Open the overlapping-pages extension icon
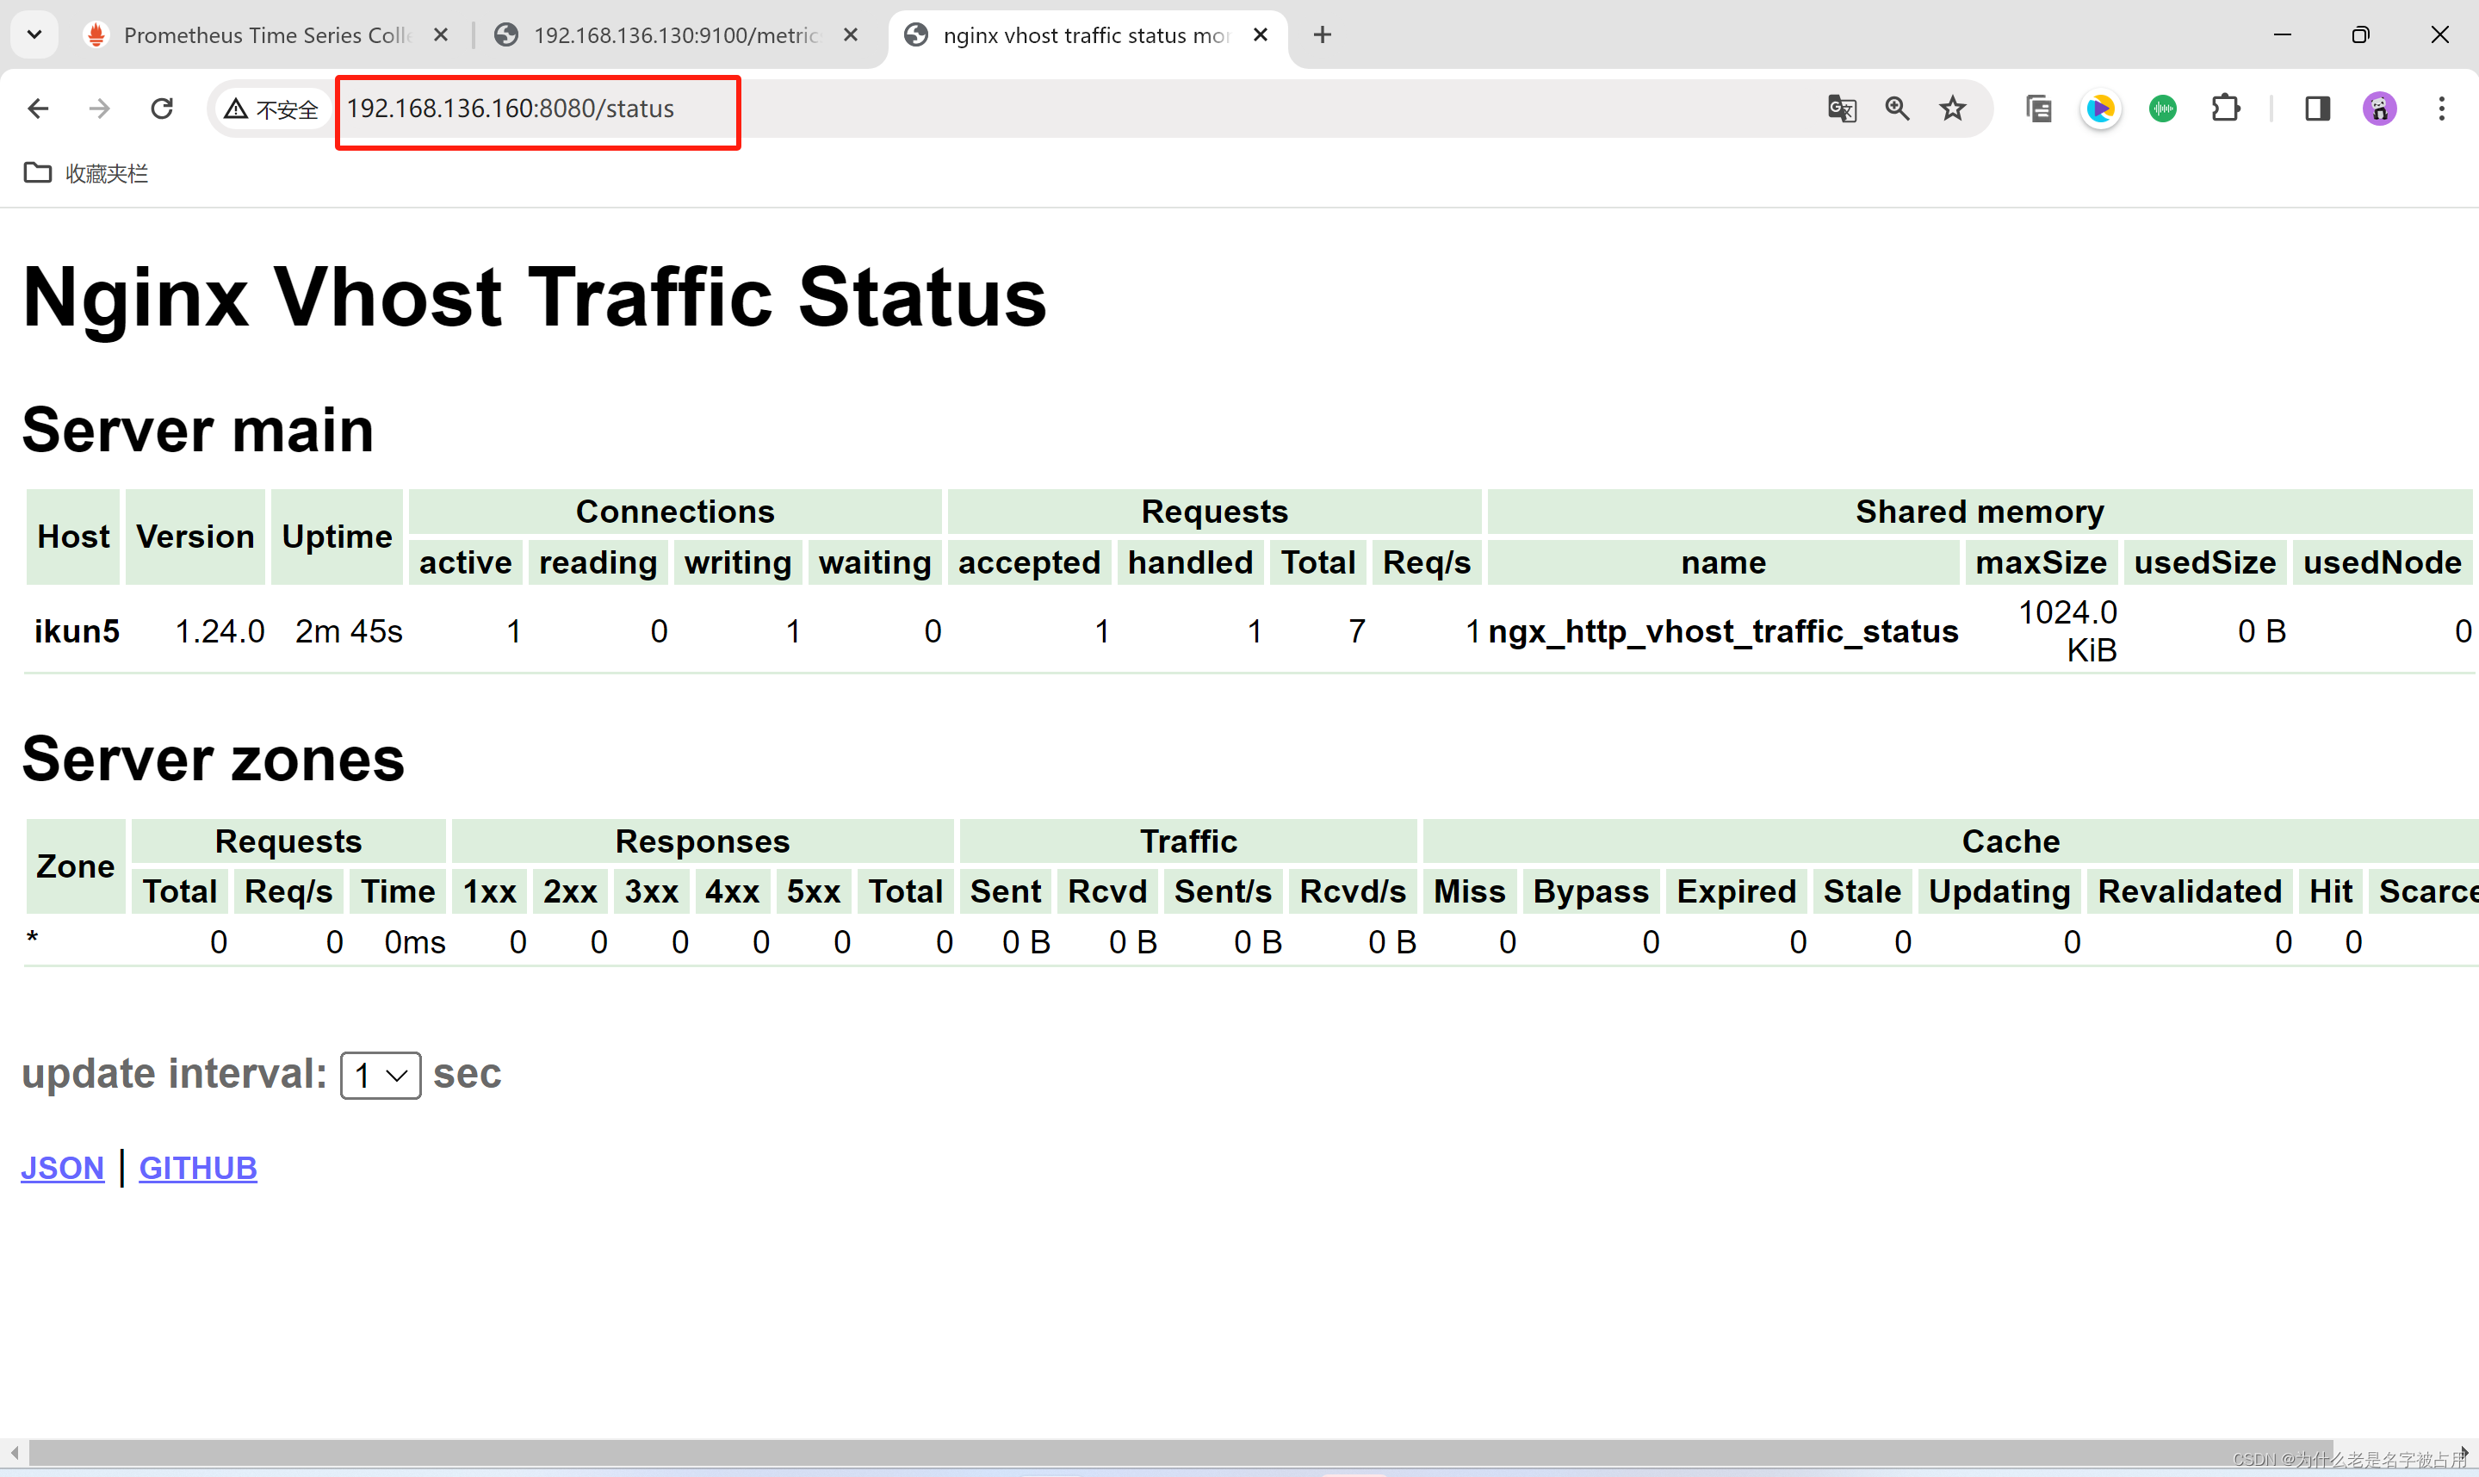This screenshot has height=1477, width=2479. tap(2038, 109)
